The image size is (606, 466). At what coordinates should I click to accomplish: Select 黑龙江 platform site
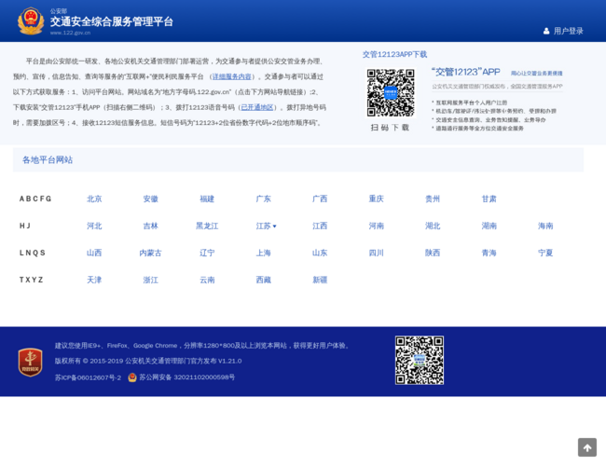[x=207, y=226]
